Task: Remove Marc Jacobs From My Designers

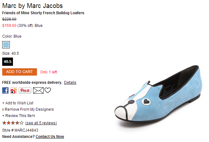Action: point(28,109)
